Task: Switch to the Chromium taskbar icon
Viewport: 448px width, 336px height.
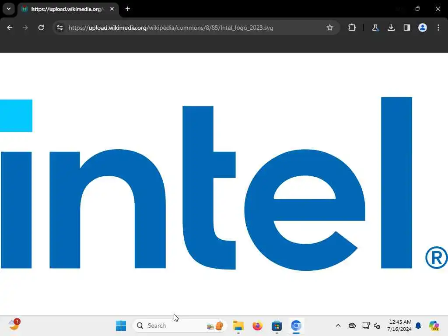Action: tap(296, 325)
